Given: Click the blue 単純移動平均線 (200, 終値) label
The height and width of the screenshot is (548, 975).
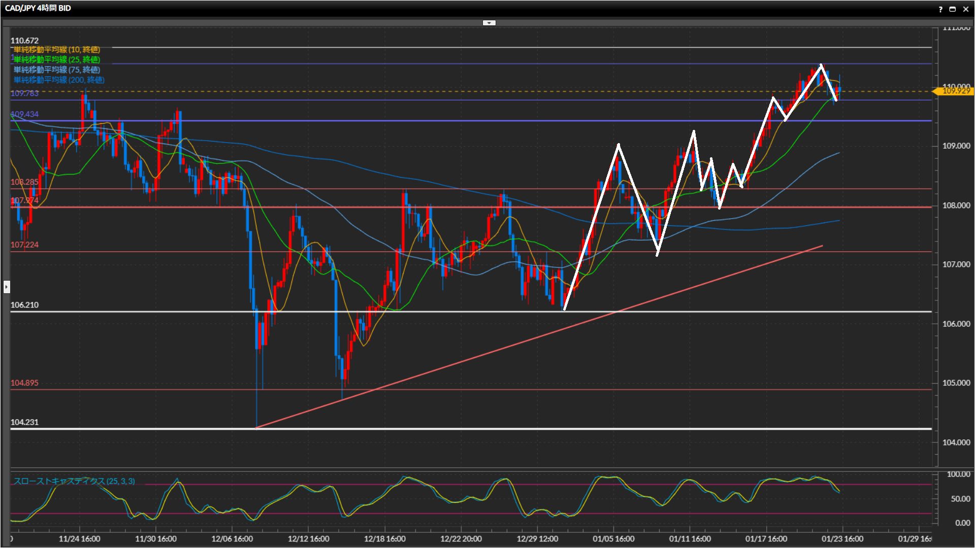Looking at the screenshot, I should (59, 80).
